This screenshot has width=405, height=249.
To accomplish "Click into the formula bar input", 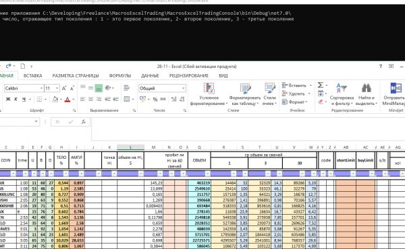I will (x=248, y=129).
